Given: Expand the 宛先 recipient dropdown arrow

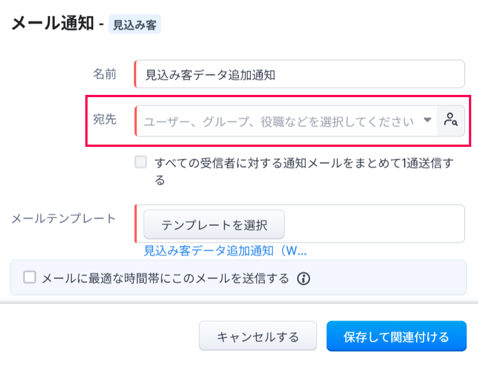Looking at the screenshot, I should click(x=428, y=120).
